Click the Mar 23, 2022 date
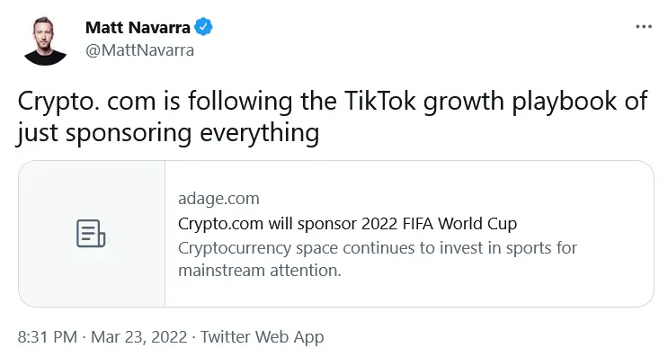The width and height of the screenshot is (668, 357). [x=138, y=337]
